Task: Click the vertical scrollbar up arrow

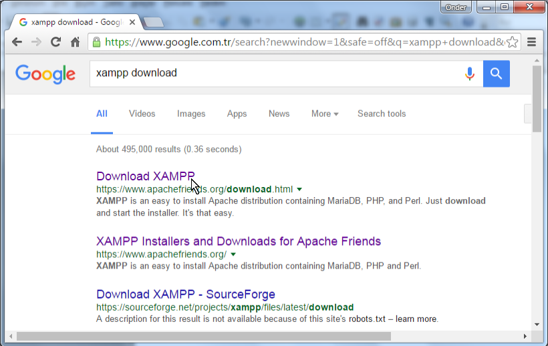Action: coord(537,61)
